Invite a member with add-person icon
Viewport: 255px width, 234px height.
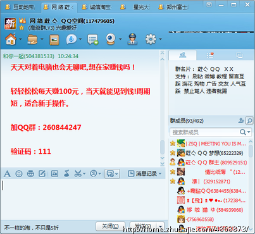(241, 121)
